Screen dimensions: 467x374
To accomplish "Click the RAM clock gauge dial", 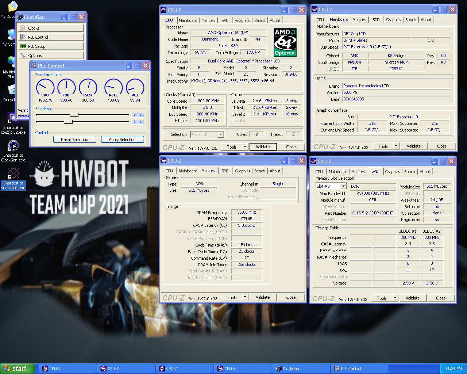I will coord(88,88).
